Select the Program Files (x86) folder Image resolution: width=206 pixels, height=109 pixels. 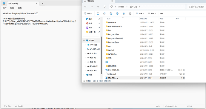145,38
